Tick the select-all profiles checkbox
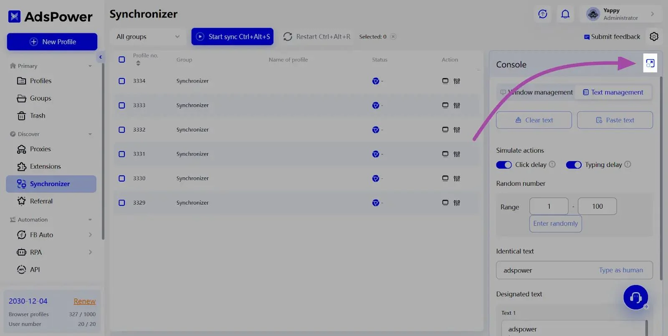This screenshot has width=668, height=336. click(x=122, y=60)
